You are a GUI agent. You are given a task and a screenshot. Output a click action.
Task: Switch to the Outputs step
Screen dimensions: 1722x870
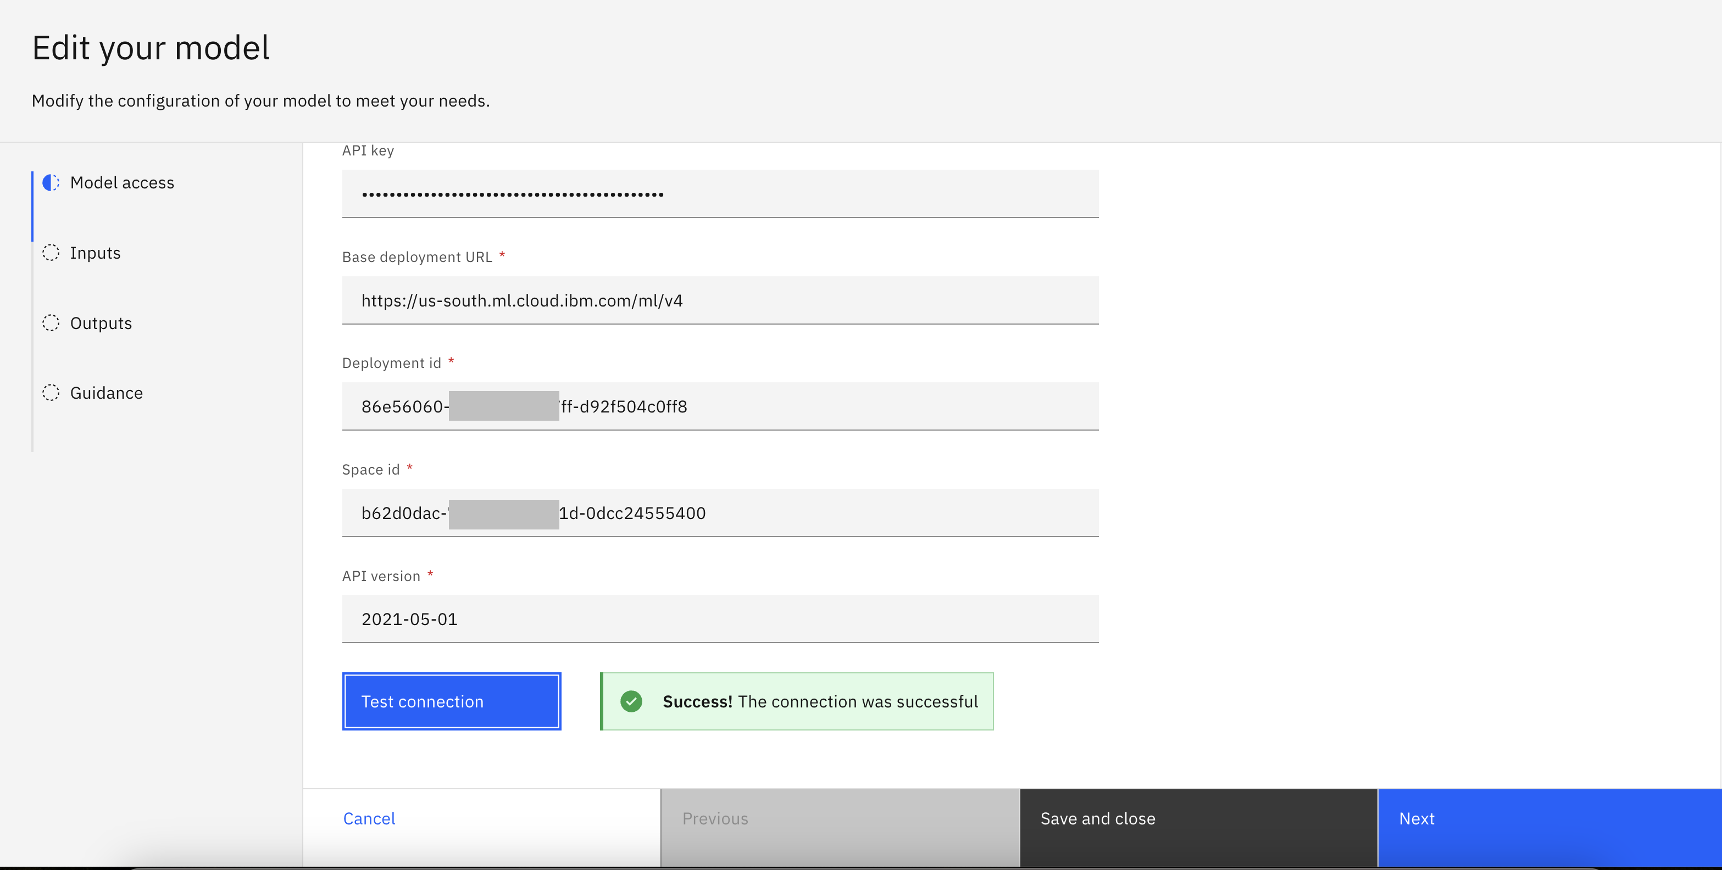point(101,323)
